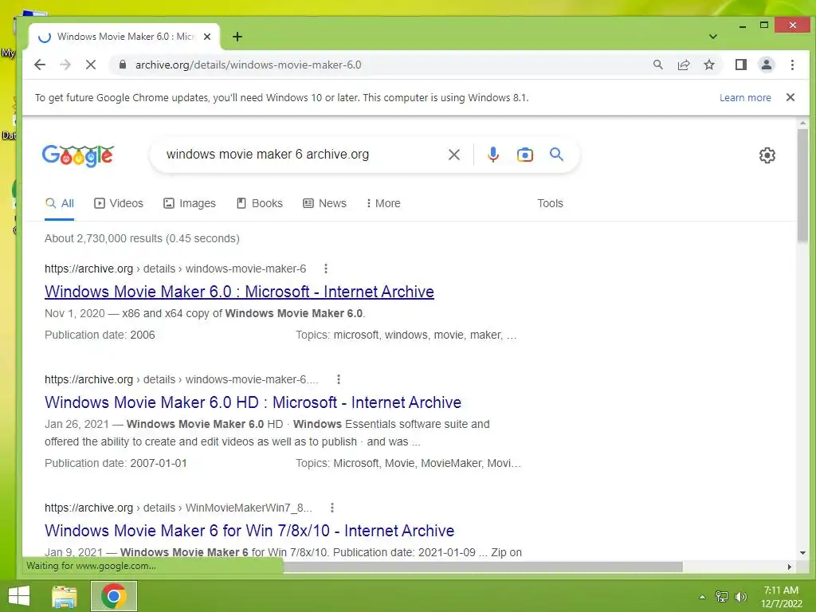Open three-dot options for first result
Image resolution: width=816 pixels, height=612 pixels.
pyautogui.click(x=326, y=269)
